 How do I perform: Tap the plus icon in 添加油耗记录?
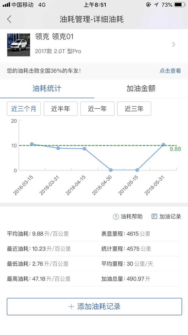[x=71, y=306]
